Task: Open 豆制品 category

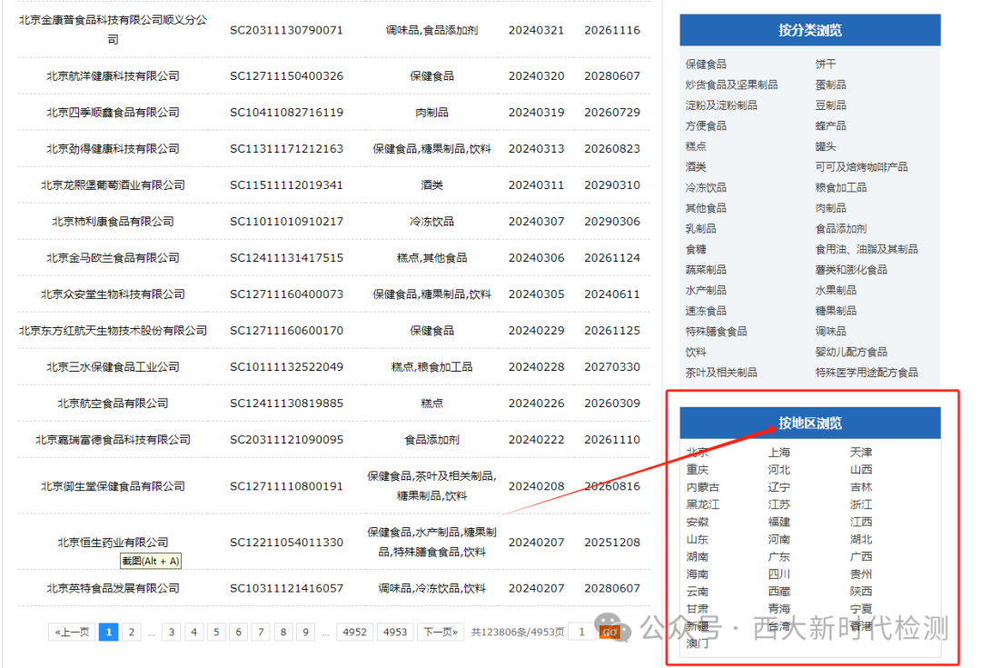Action: 830,105
